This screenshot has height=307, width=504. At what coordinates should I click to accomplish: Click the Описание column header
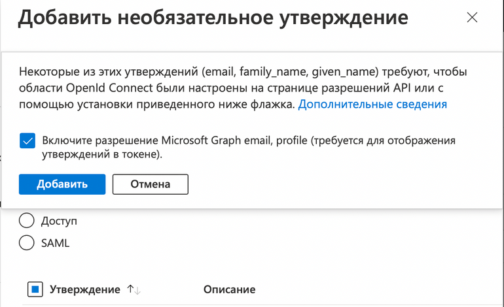point(229,289)
